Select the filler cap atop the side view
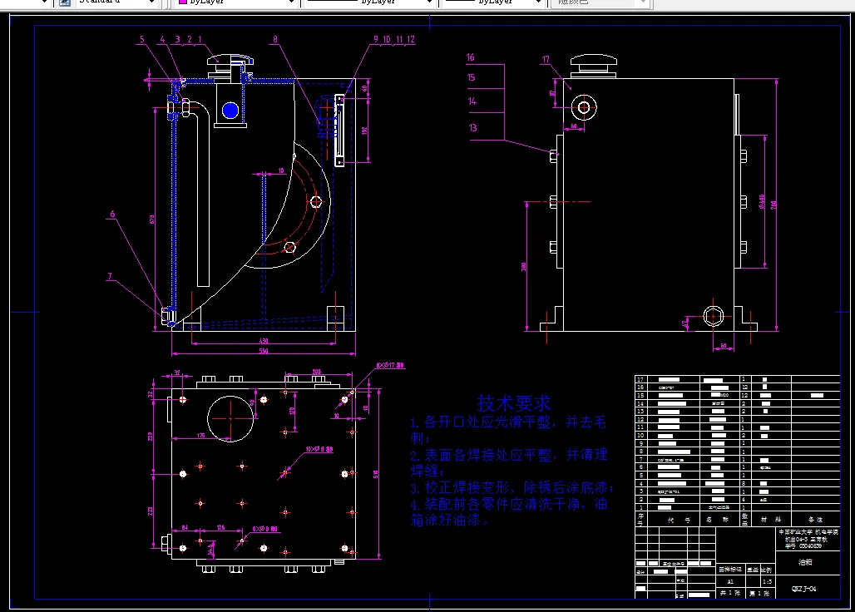 click(x=593, y=66)
